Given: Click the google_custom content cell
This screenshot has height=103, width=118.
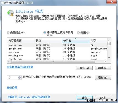Looking at the screenshot, I should click(99, 49).
